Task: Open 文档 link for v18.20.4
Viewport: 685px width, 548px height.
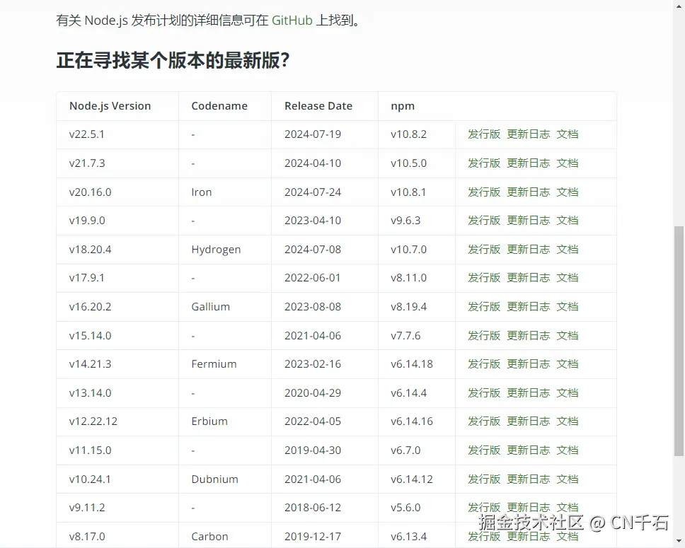Action: click(x=567, y=249)
